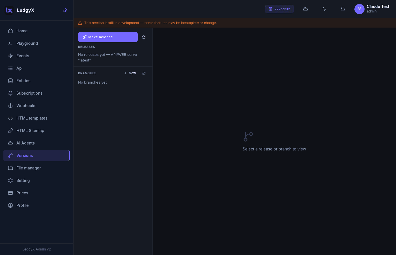This screenshot has height=255, width=396.
Task: Toggle the sidebar pin icon
Action: 65,10
